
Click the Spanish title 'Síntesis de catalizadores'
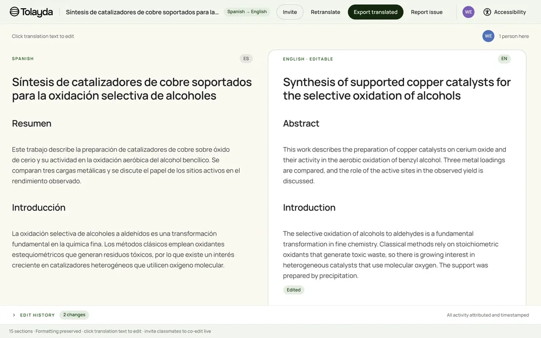coord(132,89)
